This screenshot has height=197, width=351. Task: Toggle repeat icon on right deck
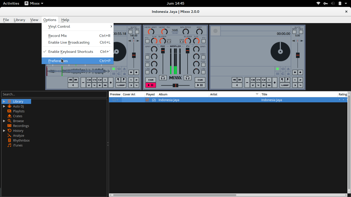pyautogui.click(x=283, y=69)
